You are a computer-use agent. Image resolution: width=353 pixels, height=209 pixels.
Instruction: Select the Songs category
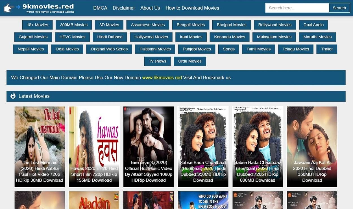(229, 49)
